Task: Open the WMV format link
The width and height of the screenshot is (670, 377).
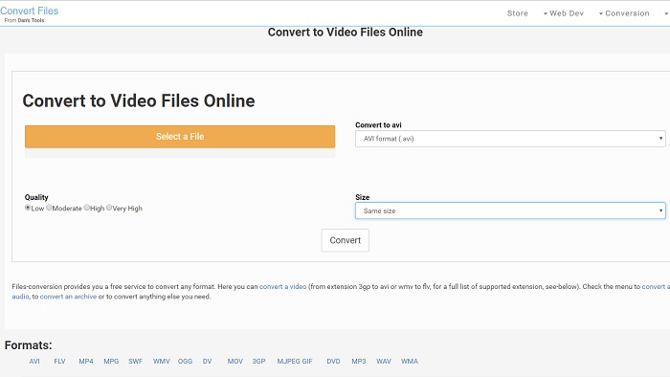Action: point(162,361)
